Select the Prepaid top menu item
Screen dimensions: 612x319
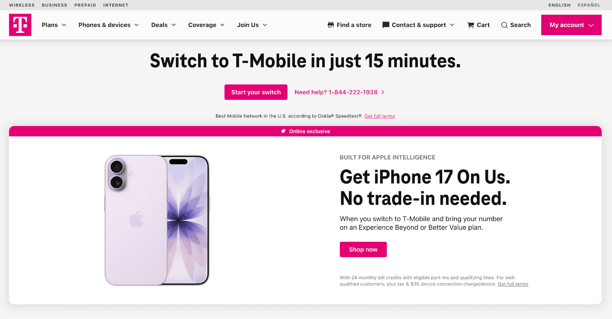point(85,5)
